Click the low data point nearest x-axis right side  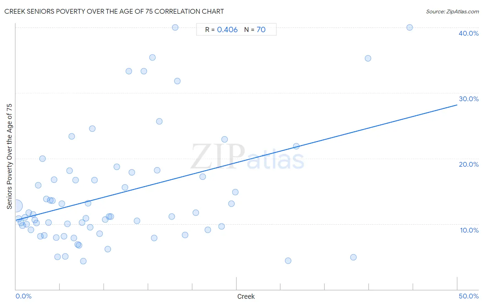point(353,257)
